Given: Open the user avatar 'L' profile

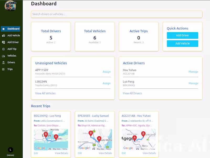Looking at the screenshot, I should tap(10, 150).
